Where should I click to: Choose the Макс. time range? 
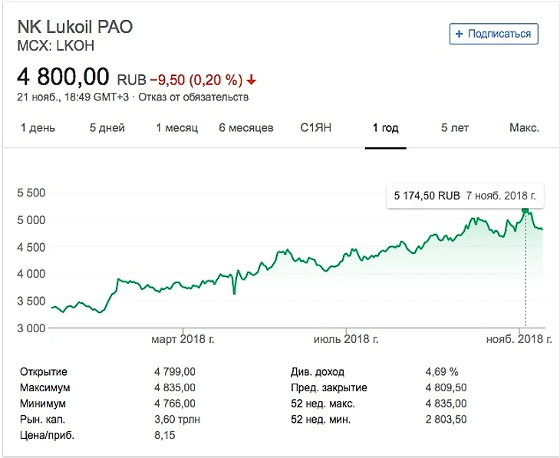coord(524,128)
